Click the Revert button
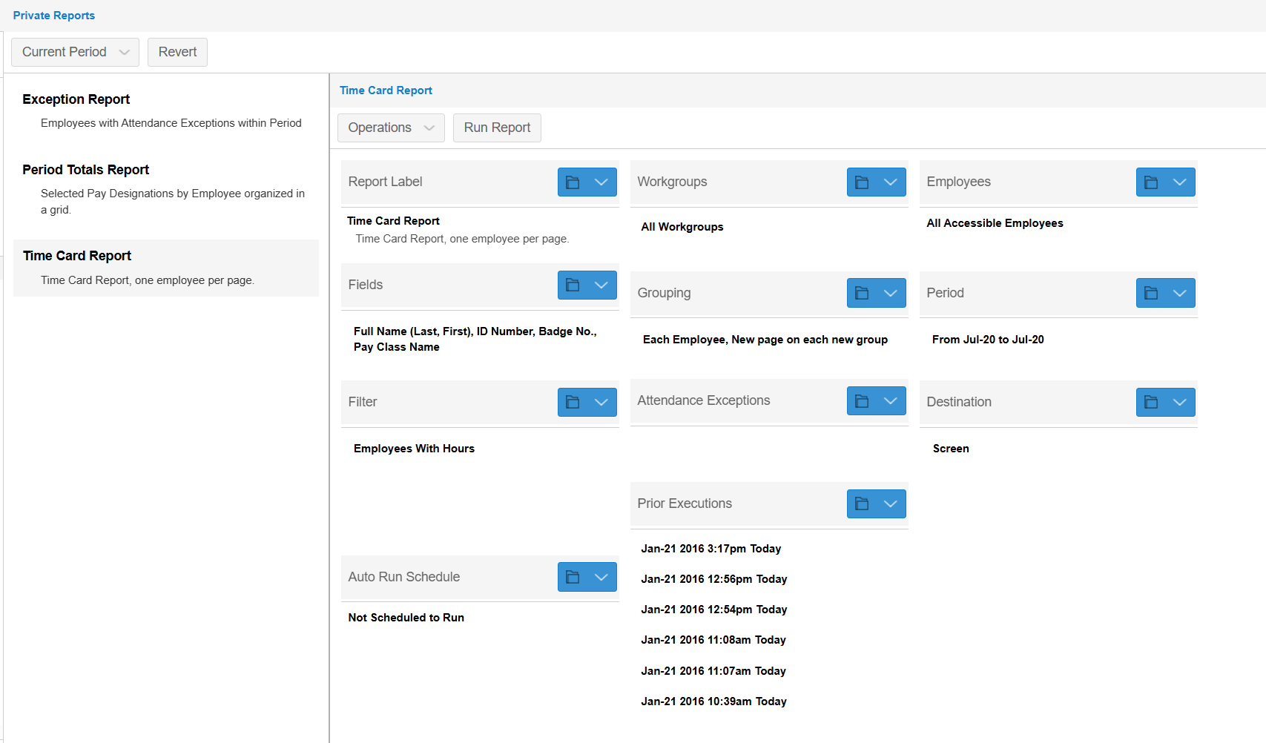 (177, 53)
